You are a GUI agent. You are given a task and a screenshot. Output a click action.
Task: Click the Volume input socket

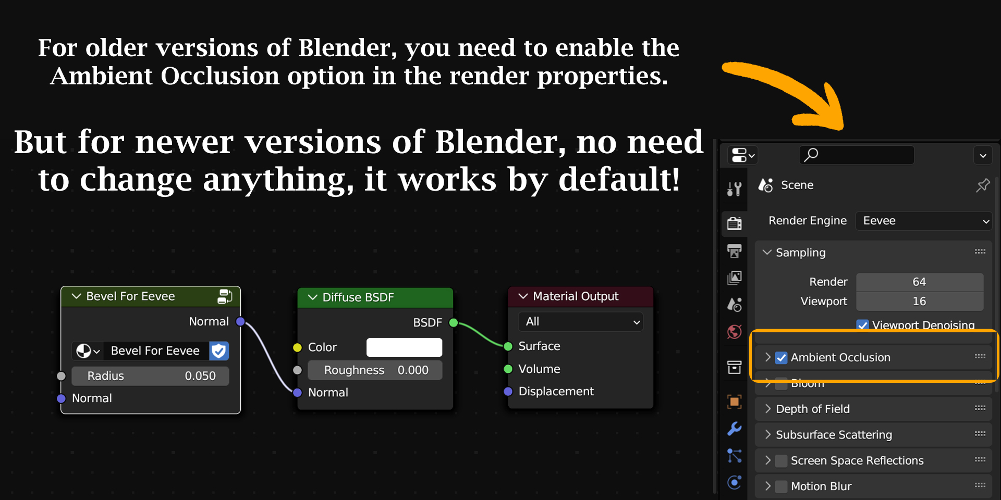pyautogui.click(x=508, y=369)
